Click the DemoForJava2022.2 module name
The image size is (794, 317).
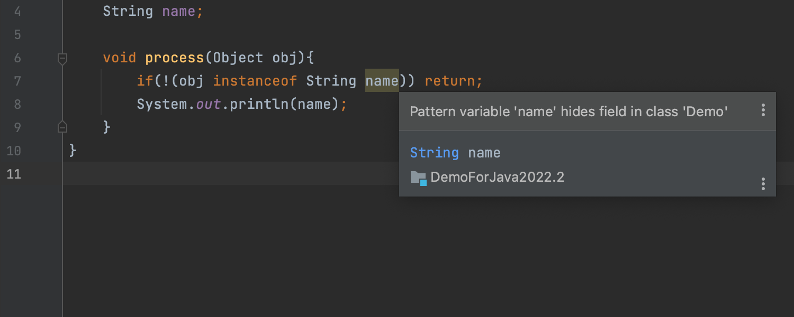click(497, 178)
